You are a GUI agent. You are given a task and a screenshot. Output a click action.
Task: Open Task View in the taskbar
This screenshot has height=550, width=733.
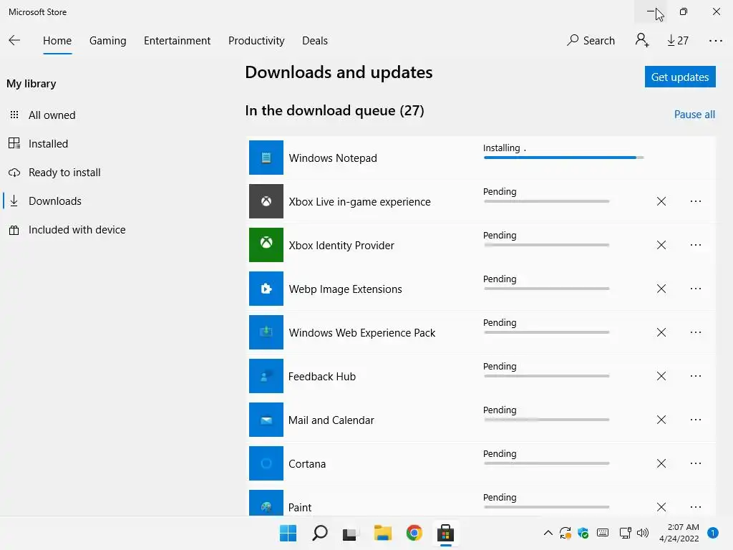[349, 533]
